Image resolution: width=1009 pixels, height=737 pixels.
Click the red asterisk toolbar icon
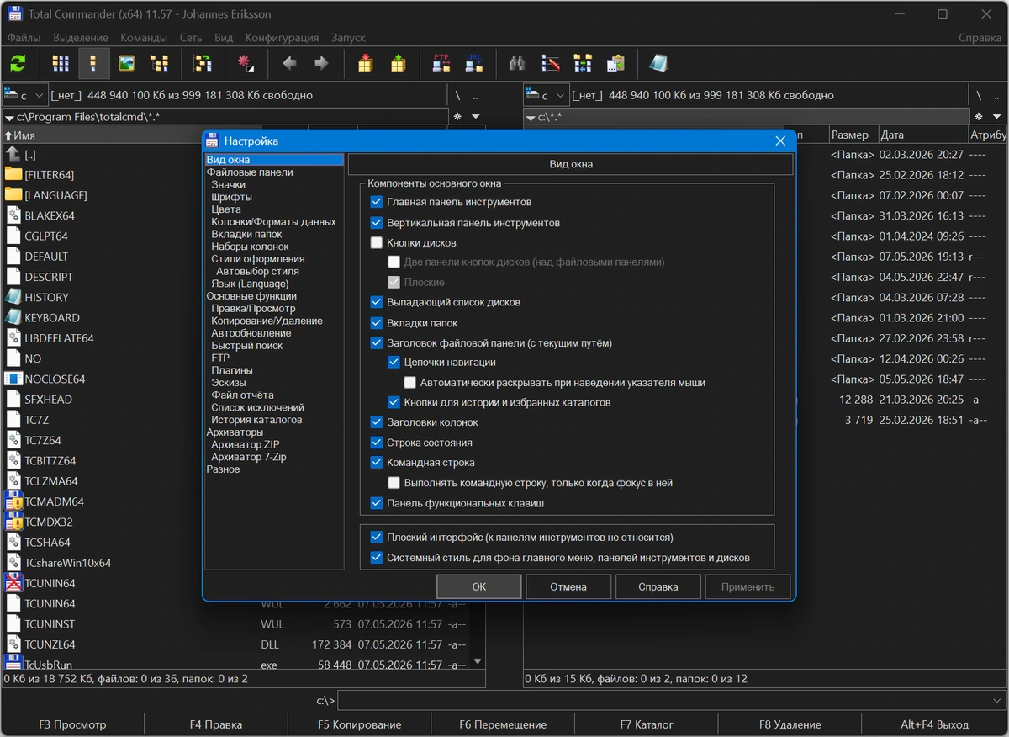[246, 63]
